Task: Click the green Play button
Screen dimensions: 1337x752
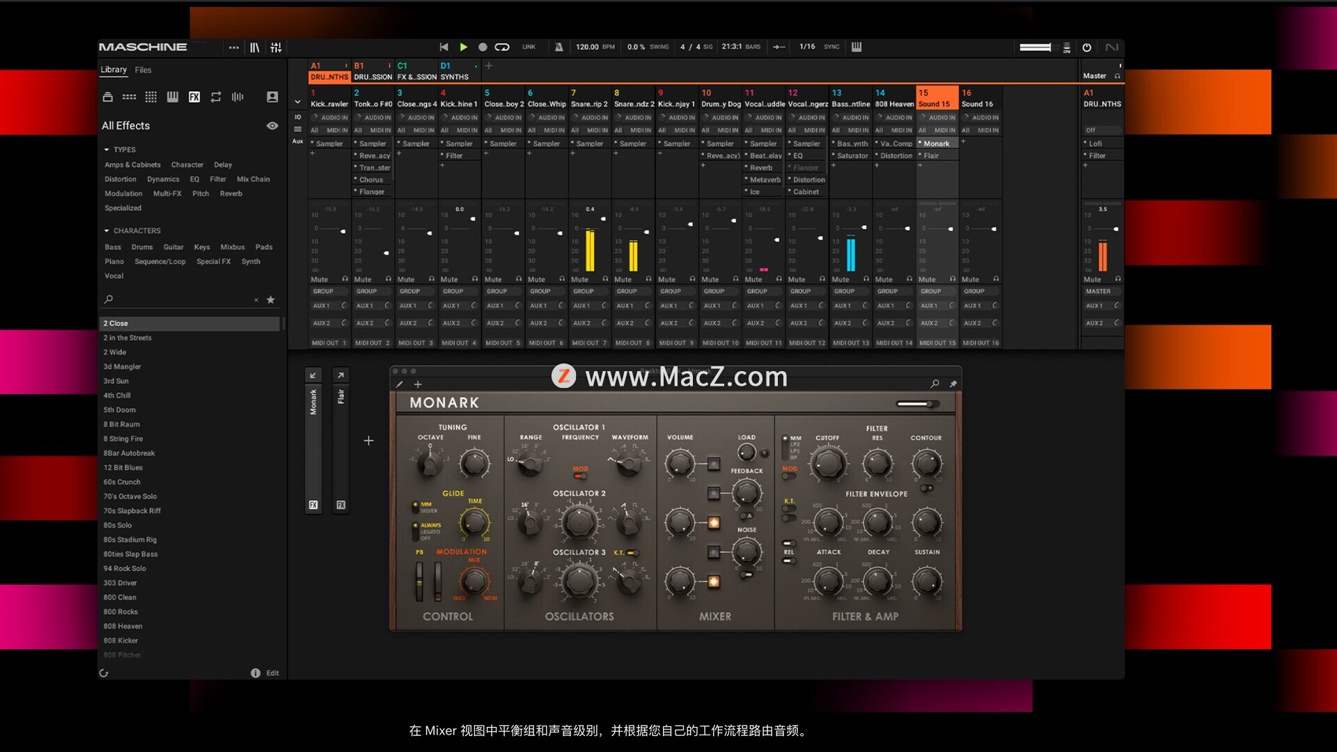Action: click(x=464, y=47)
